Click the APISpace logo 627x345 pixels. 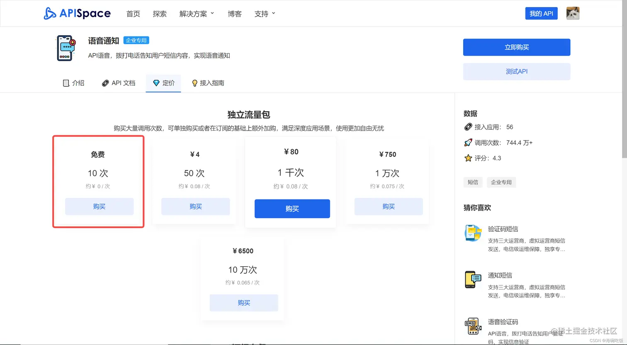tap(77, 13)
